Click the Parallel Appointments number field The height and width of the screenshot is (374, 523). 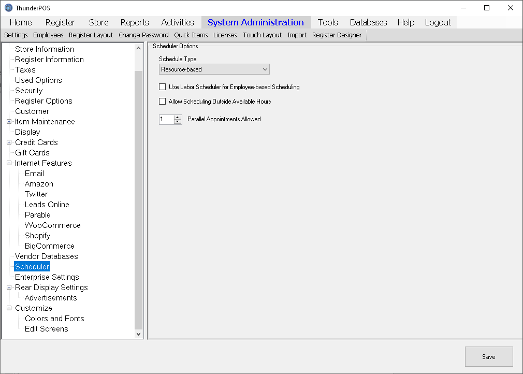(166, 119)
